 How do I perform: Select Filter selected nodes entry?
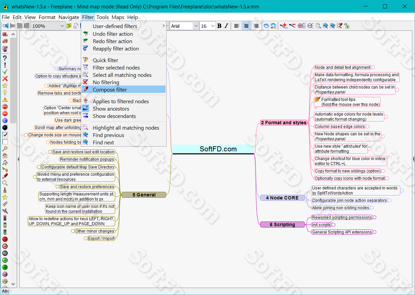[124, 67]
